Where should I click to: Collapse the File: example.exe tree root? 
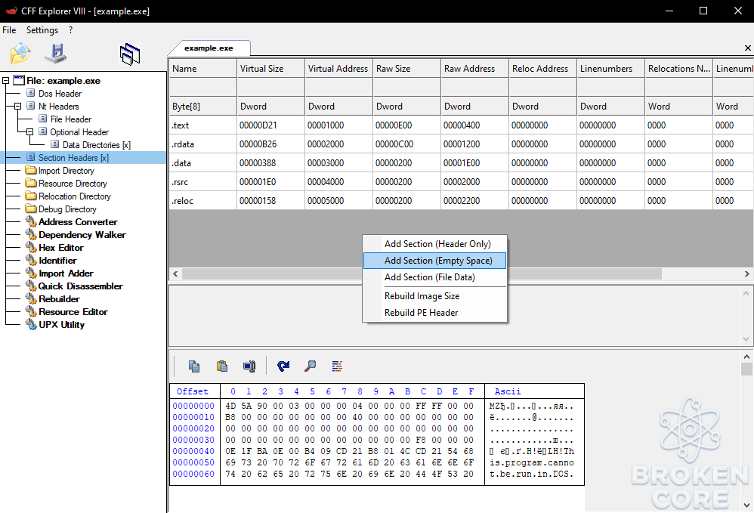point(6,81)
